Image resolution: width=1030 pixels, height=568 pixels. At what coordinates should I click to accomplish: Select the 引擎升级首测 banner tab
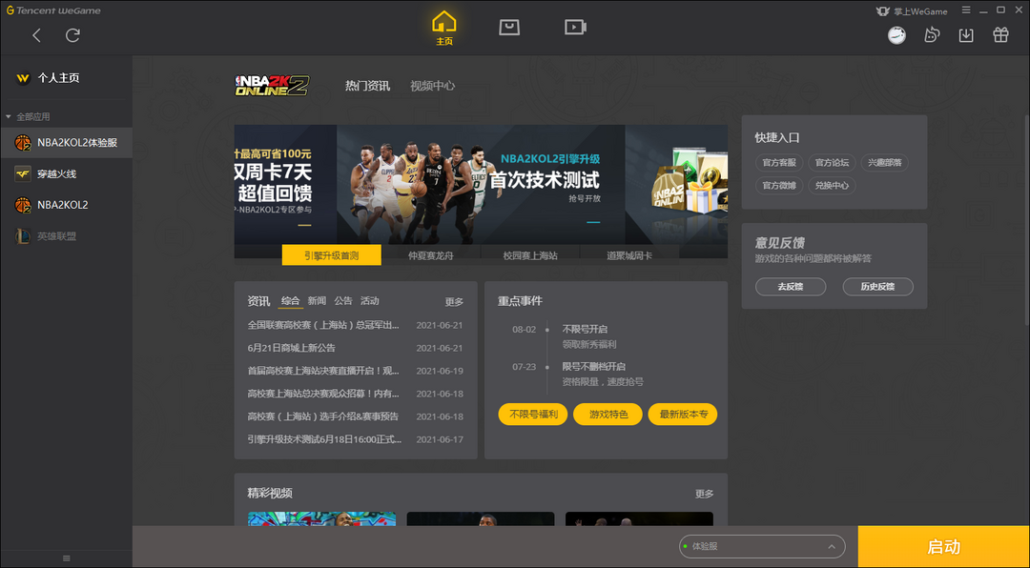pyautogui.click(x=332, y=255)
